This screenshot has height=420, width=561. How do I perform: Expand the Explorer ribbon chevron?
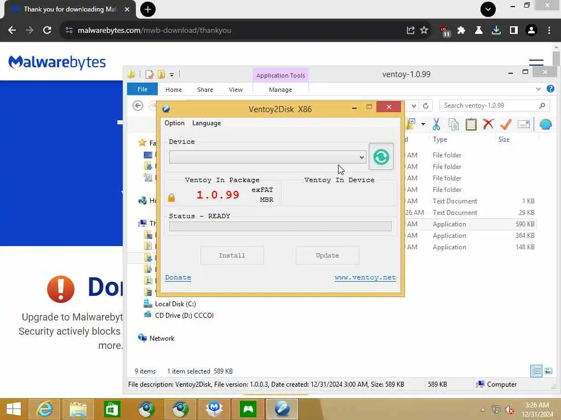click(x=538, y=89)
